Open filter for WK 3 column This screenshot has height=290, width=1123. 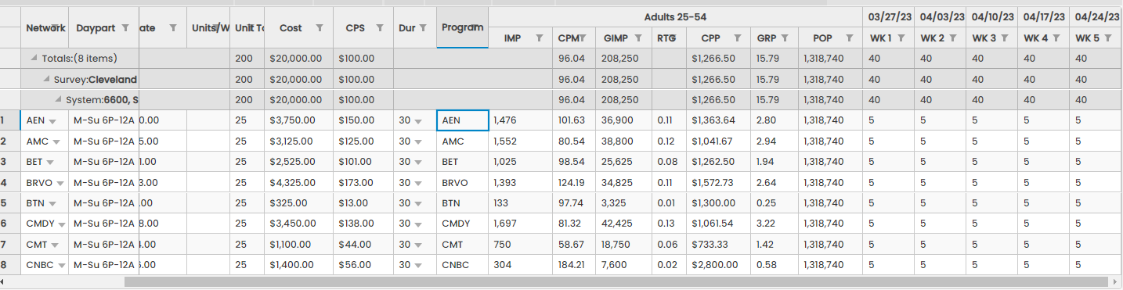[x=1005, y=38]
